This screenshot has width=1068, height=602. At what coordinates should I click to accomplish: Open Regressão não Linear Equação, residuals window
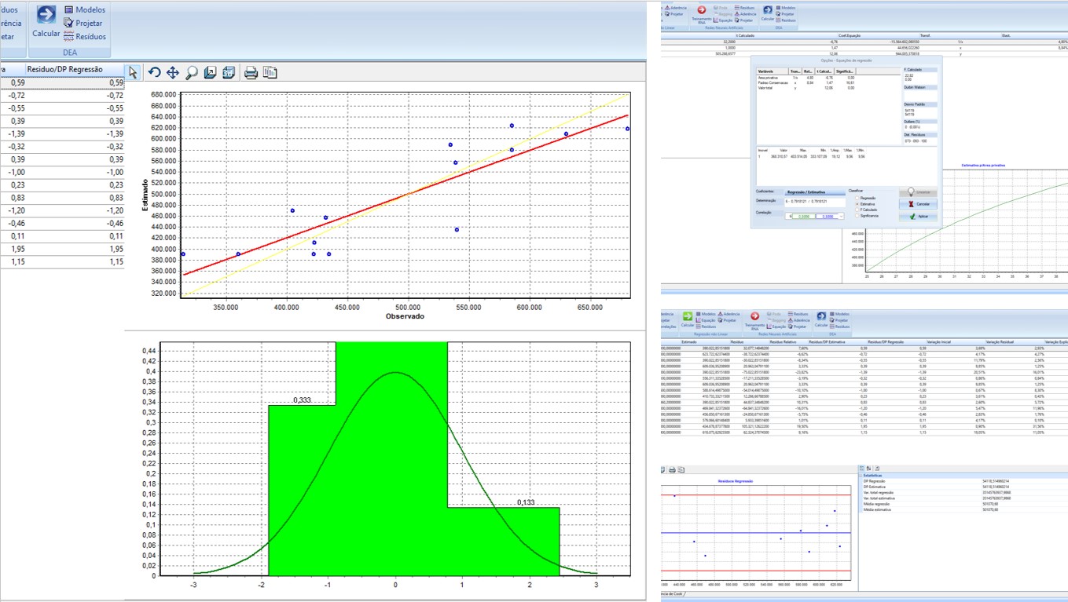point(706,320)
